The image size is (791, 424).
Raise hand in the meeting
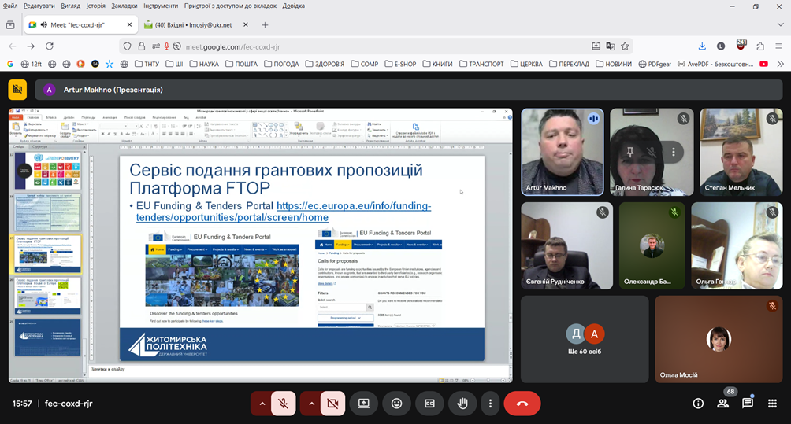point(462,404)
